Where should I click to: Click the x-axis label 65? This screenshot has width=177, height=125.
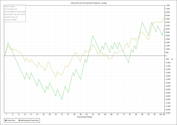click(x=105, y=114)
